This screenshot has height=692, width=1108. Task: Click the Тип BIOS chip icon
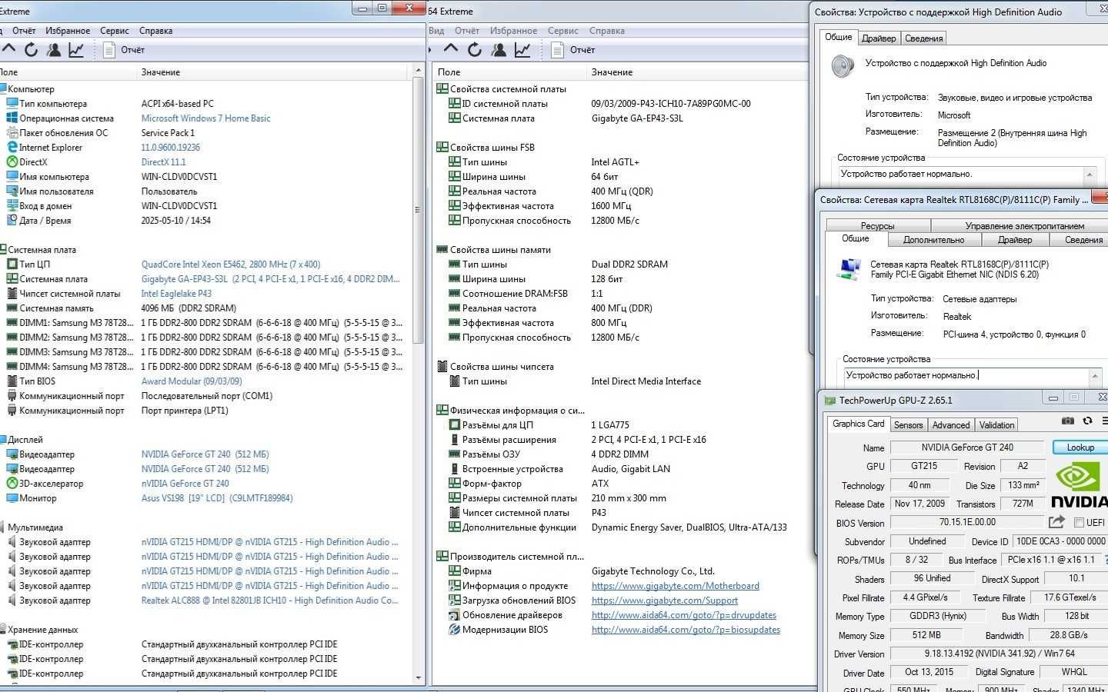coord(12,381)
